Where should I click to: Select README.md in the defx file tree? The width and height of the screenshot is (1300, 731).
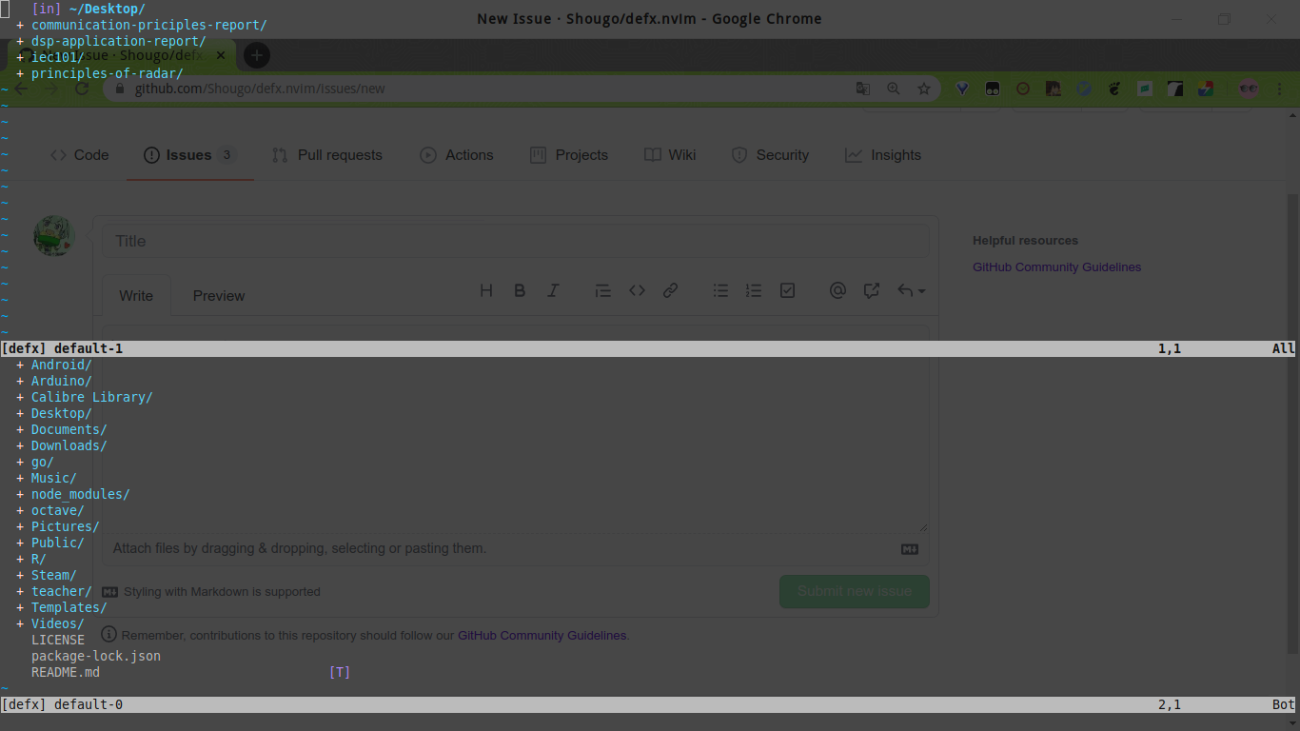point(65,672)
